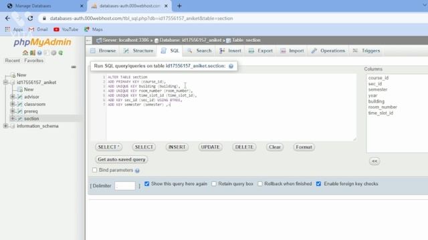Collapse the navigation tree link icon
This screenshot has height=240, width=428.
[74, 67]
